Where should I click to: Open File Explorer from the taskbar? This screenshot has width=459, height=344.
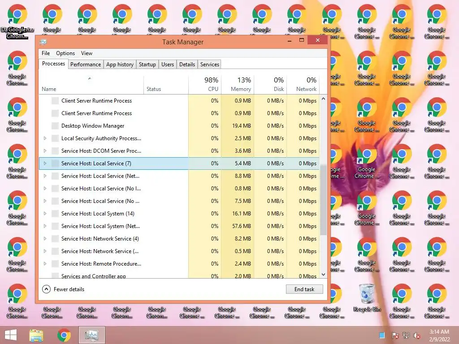[x=36, y=335]
